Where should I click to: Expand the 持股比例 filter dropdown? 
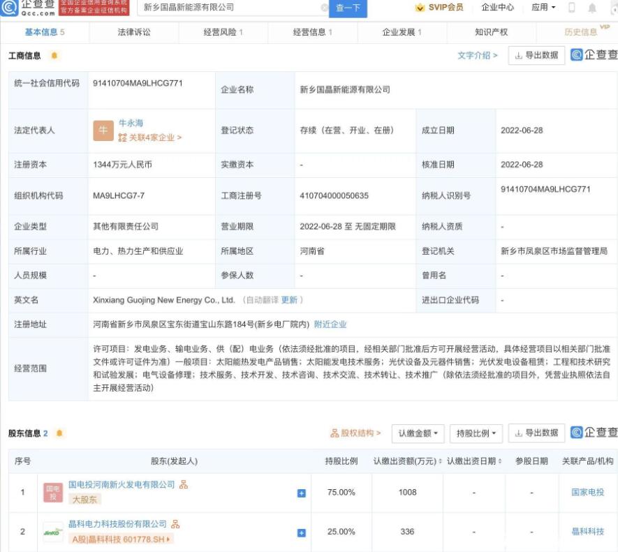[x=477, y=433]
